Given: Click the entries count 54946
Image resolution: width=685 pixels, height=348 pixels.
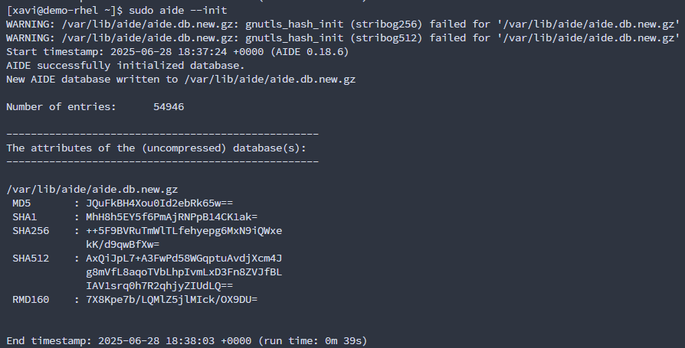Looking at the screenshot, I should click(169, 106).
